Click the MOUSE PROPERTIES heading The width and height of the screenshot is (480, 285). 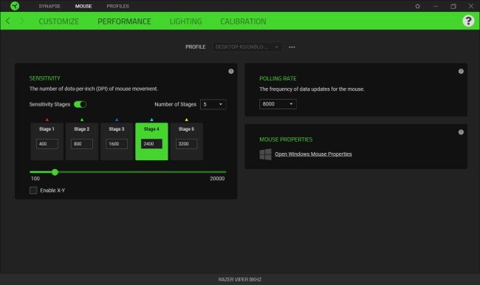[286, 140]
